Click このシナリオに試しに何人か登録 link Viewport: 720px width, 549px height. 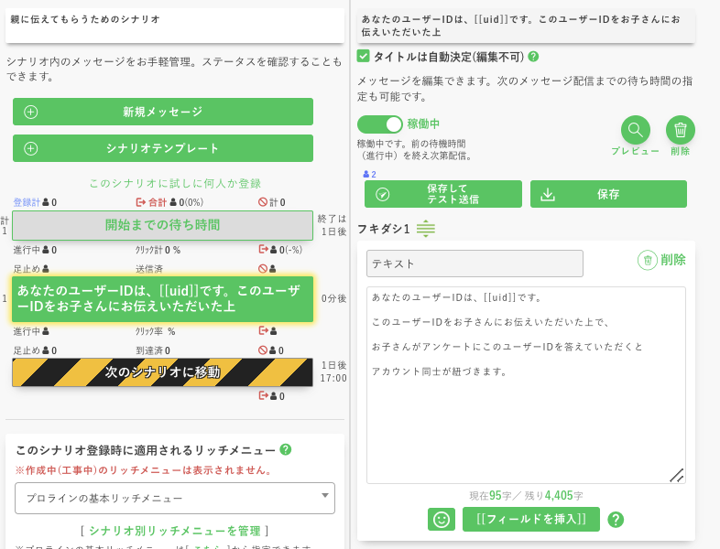pos(175,183)
